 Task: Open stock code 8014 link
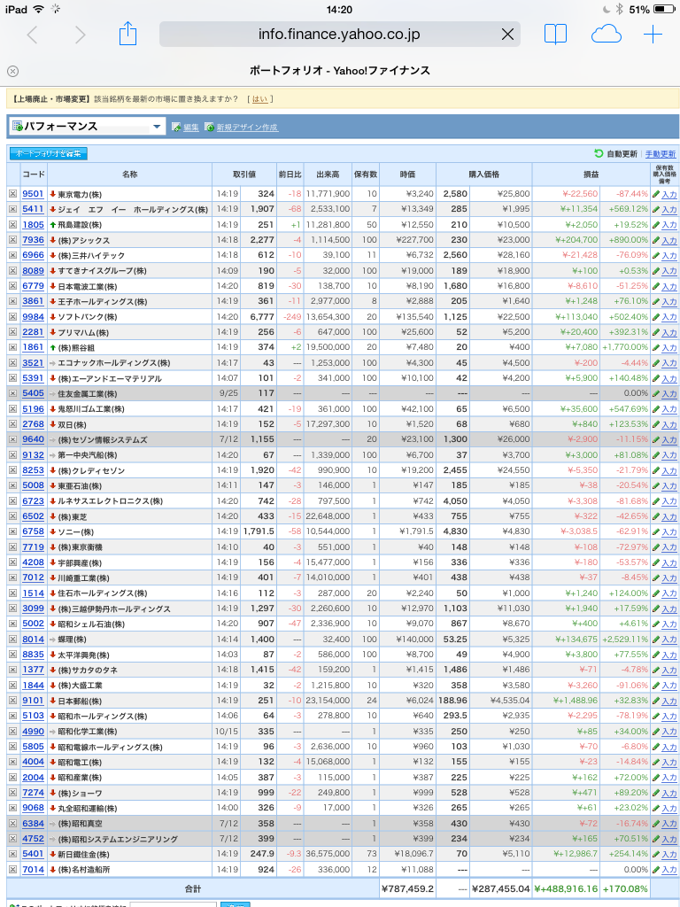pyautogui.click(x=33, y=639)
